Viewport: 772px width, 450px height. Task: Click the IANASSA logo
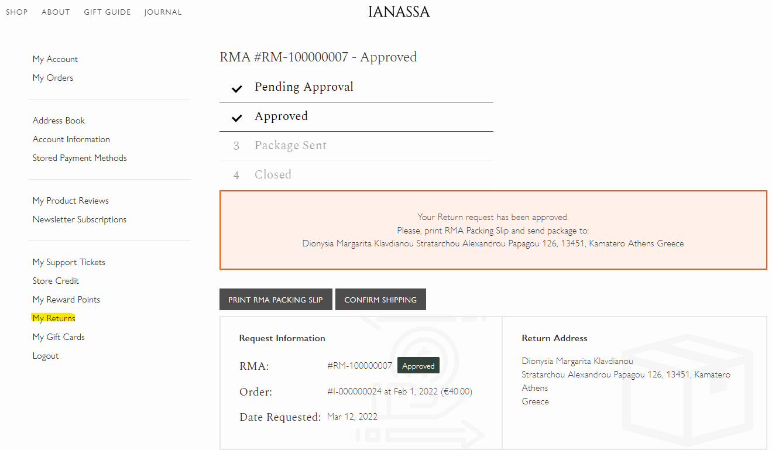click(x=399, y=12)
